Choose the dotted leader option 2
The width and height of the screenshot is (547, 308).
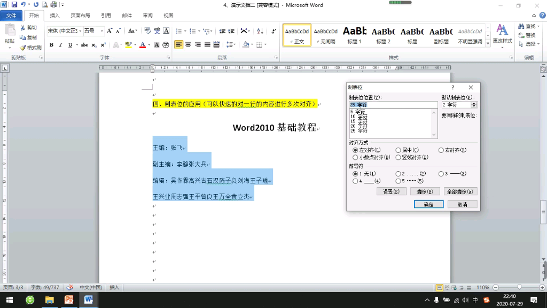(398, 174)
